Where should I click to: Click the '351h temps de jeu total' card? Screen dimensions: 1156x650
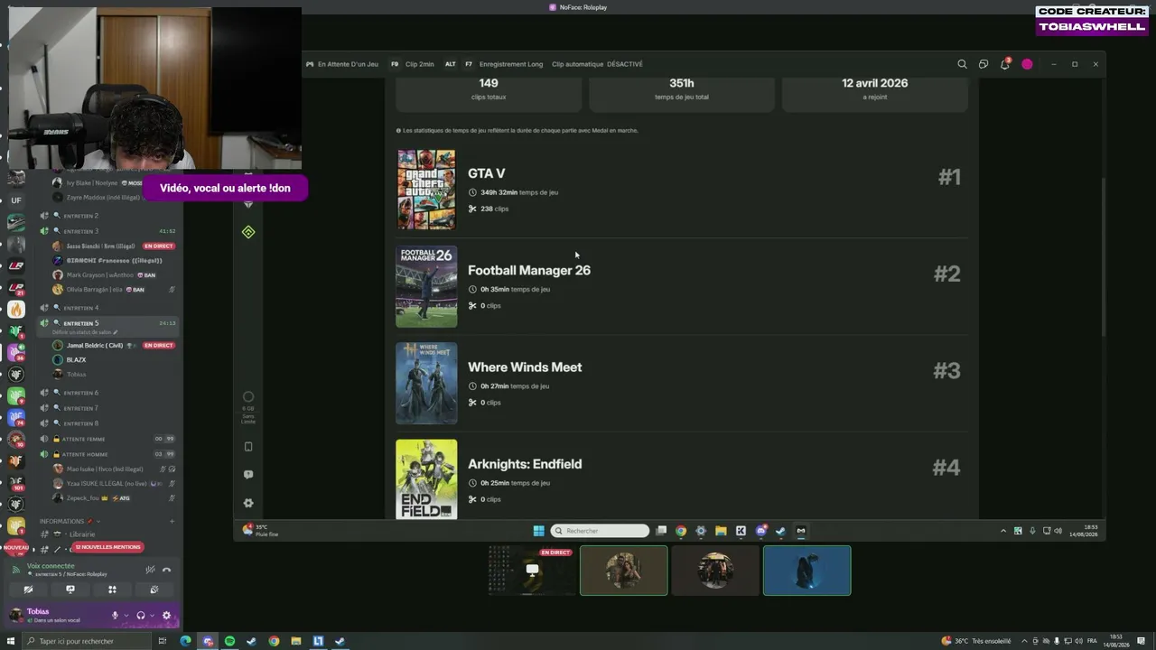coord(682,93)
